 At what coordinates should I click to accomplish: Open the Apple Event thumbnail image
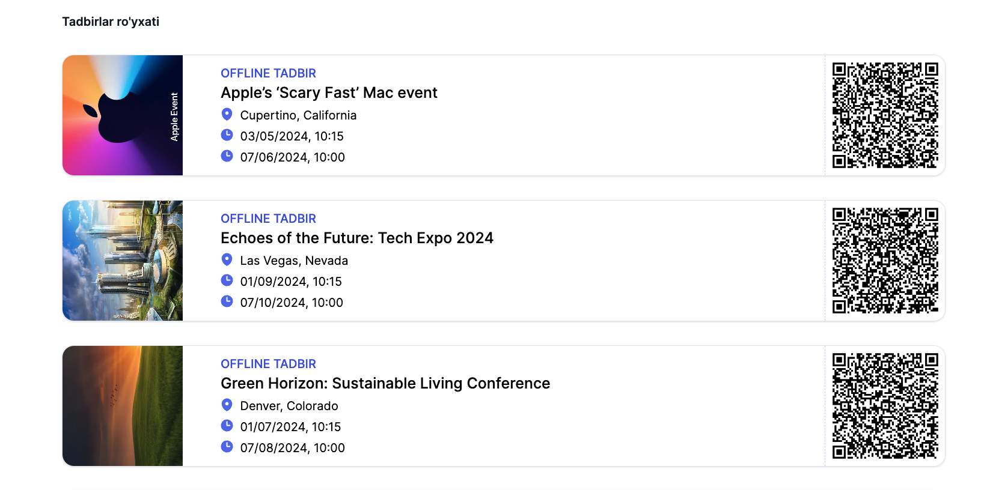click(x=123, y=115)
